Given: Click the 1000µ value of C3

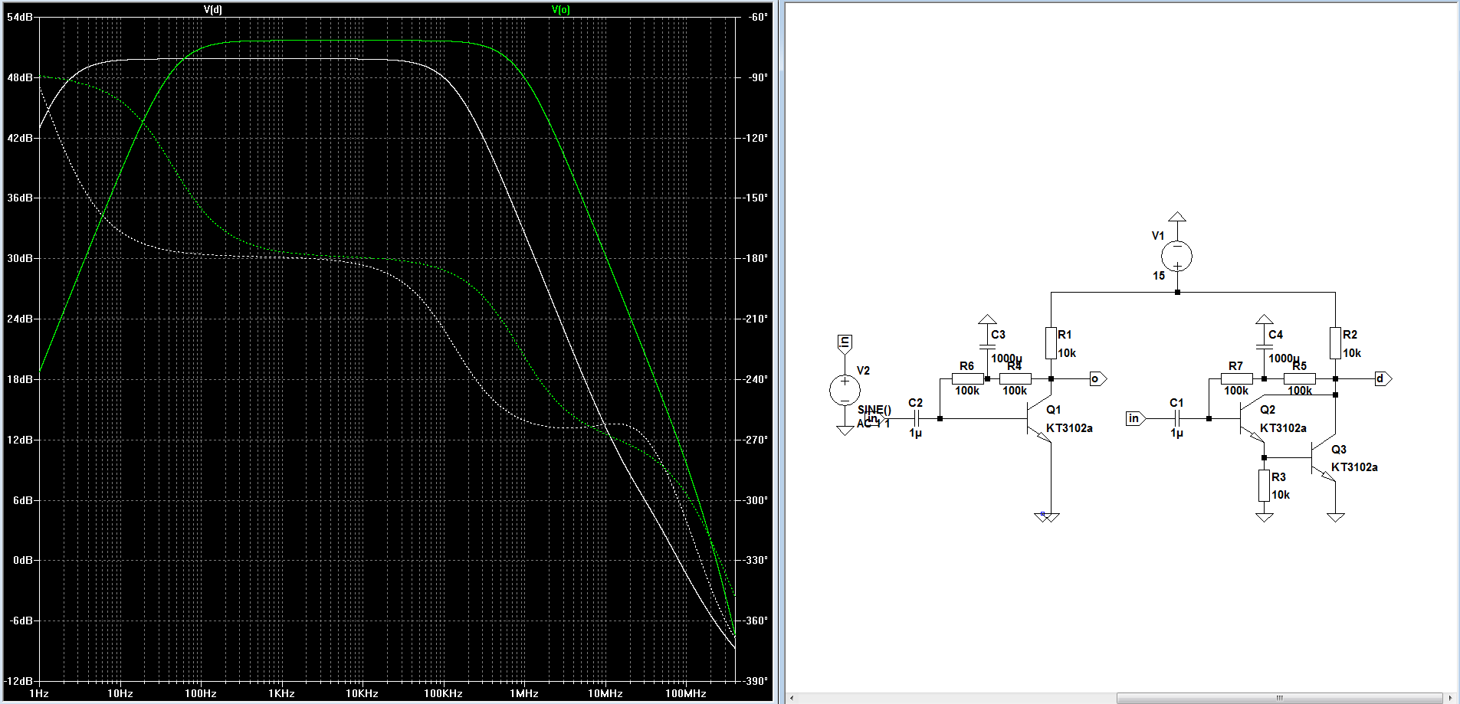Looking at the screenshot, I should tap(1006, 359).
